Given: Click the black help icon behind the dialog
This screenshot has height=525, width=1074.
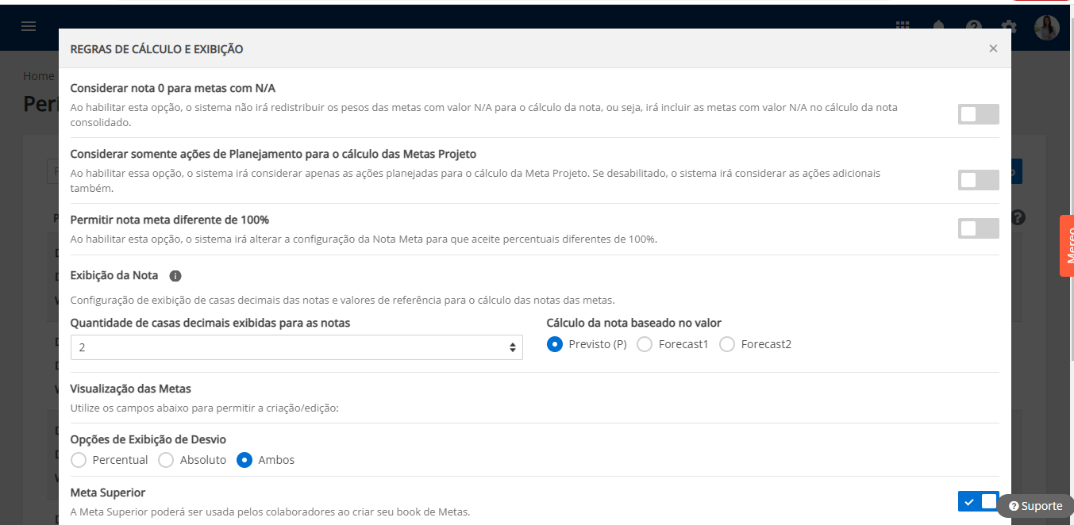Looking at the screenshot, I should point(1018,217).
